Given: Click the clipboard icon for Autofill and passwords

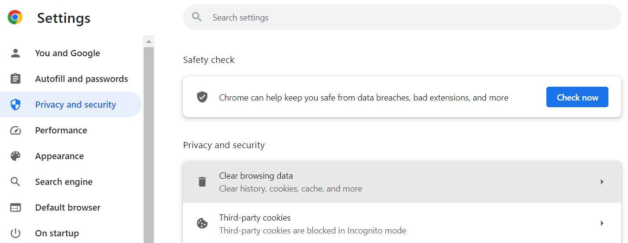Looking at the screenshot, I should pyautogui.click(x=16, y=79).
